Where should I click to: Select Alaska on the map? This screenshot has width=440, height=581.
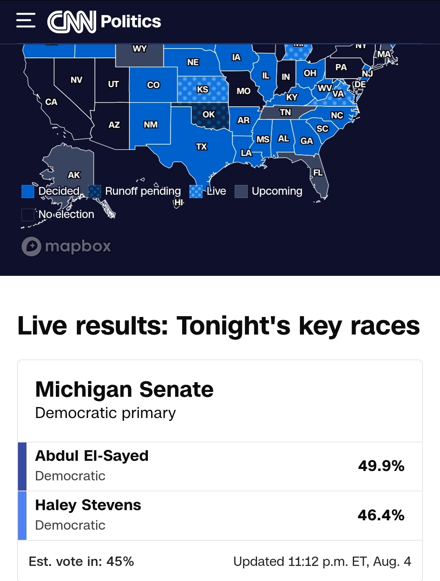click(74, 175)
